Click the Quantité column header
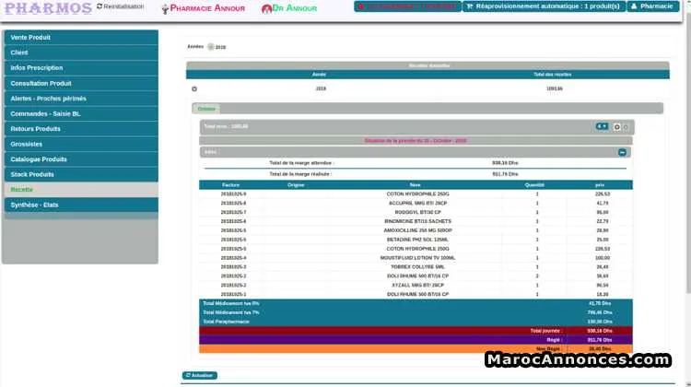 534,185
